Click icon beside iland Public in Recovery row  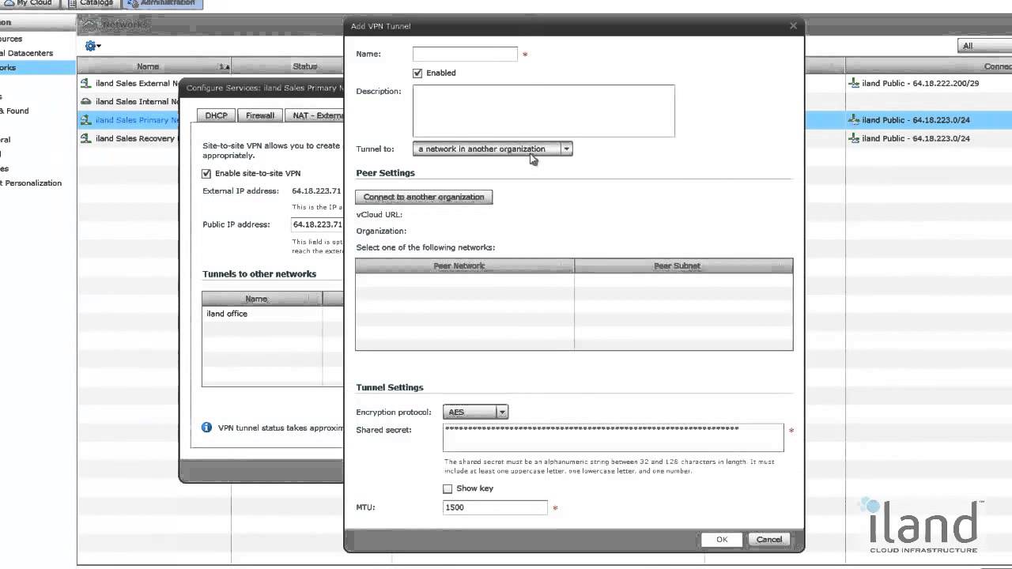[x=853, y=138]
